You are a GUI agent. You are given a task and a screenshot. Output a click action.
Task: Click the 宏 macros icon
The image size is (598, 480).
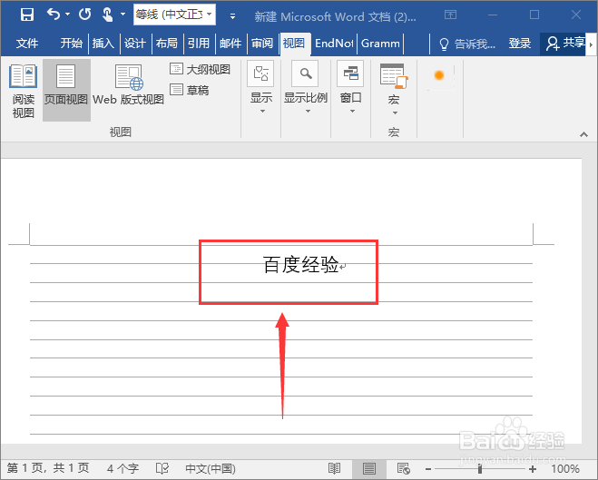[x=394, y=76]
